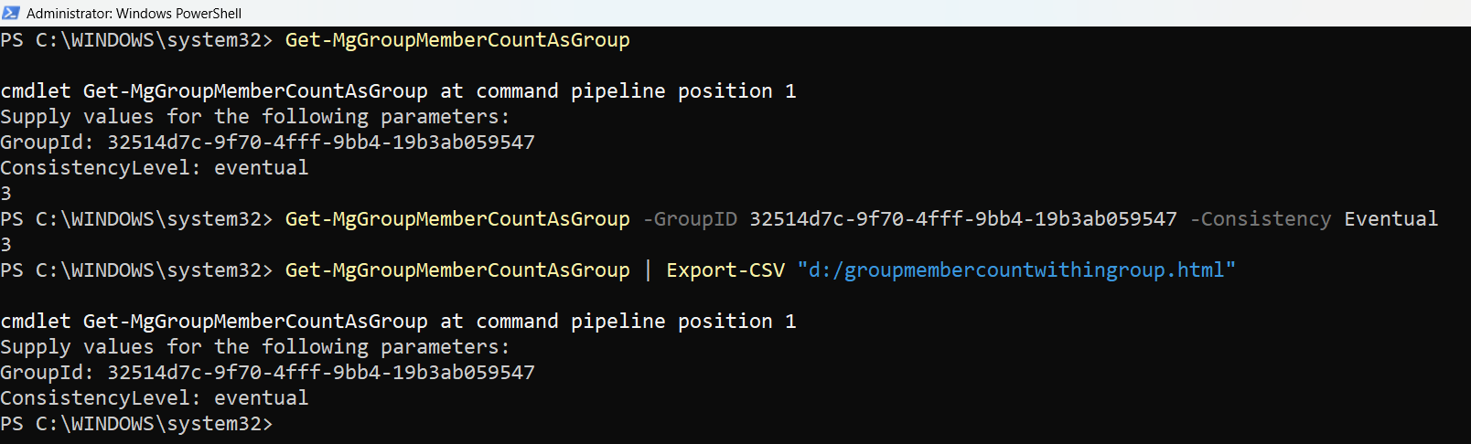Click the Administrator: Windows PowerShell window title
Screen dimensions: 1471x444
(134, 14)
